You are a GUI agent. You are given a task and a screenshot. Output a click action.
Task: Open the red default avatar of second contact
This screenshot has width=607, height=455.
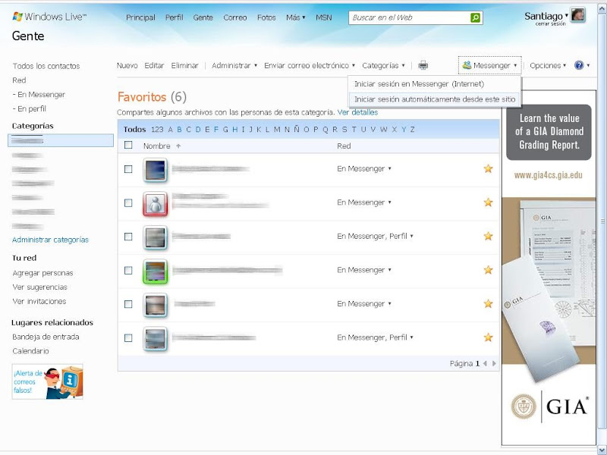pos(156,203)
